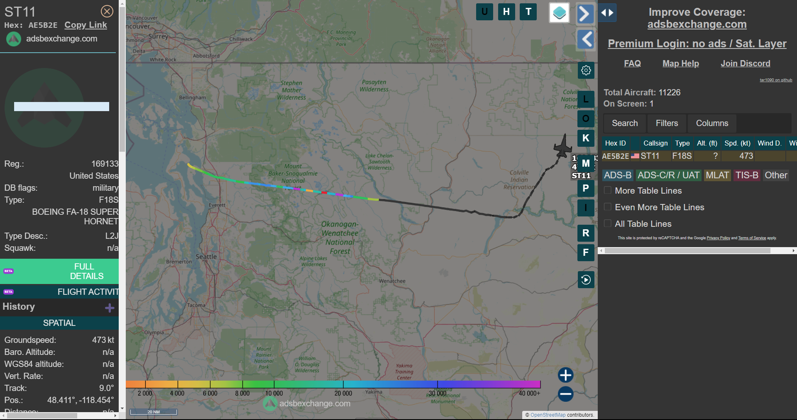Open adsbexchange.com coverage link
Viewport: 797px width, 420px height.
[x=697, y=24]
